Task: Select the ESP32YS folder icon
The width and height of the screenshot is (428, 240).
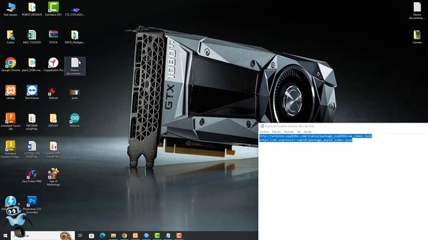Action: tap(53, 120)
